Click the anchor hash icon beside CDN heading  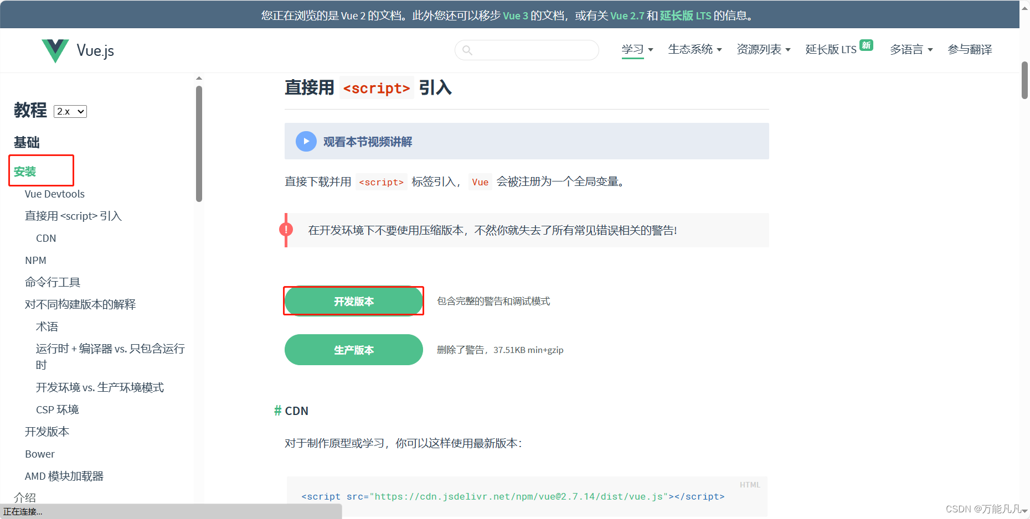[277, 411]
